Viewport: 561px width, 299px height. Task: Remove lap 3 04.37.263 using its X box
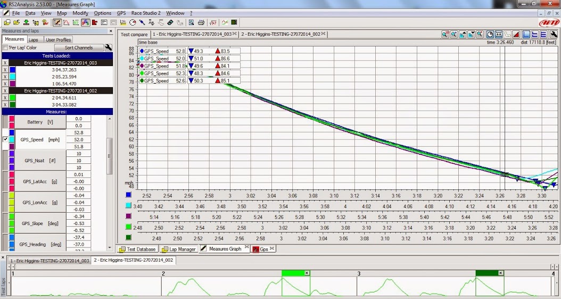coord(5,70)
